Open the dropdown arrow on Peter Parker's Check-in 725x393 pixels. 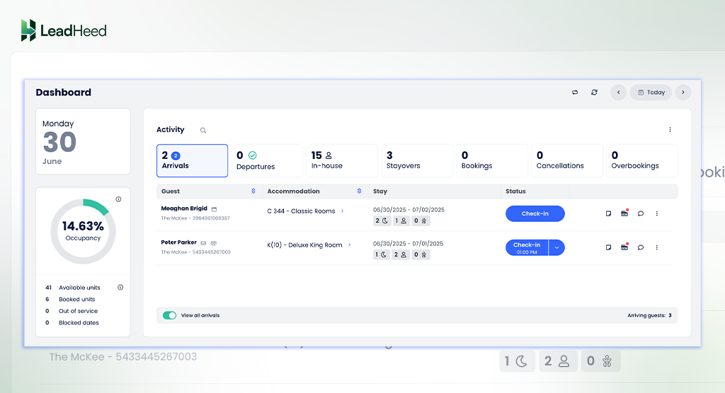point(556,247)
